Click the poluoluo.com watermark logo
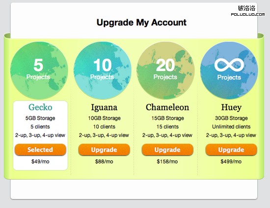The image size is (270, 208). (248, 11)
